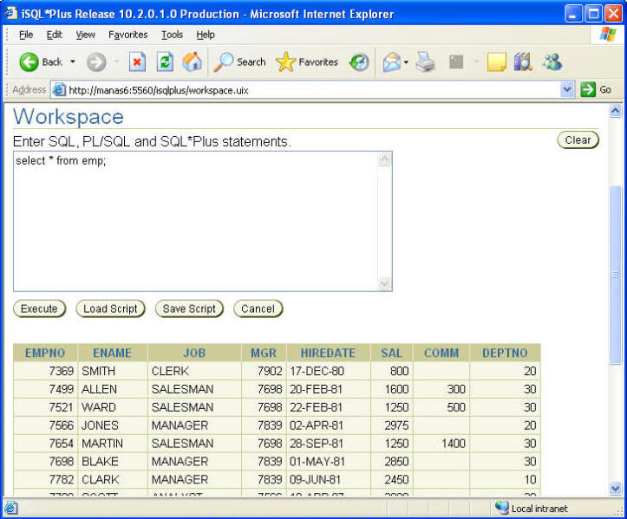Open the View menu

click(x=86, y=35)
